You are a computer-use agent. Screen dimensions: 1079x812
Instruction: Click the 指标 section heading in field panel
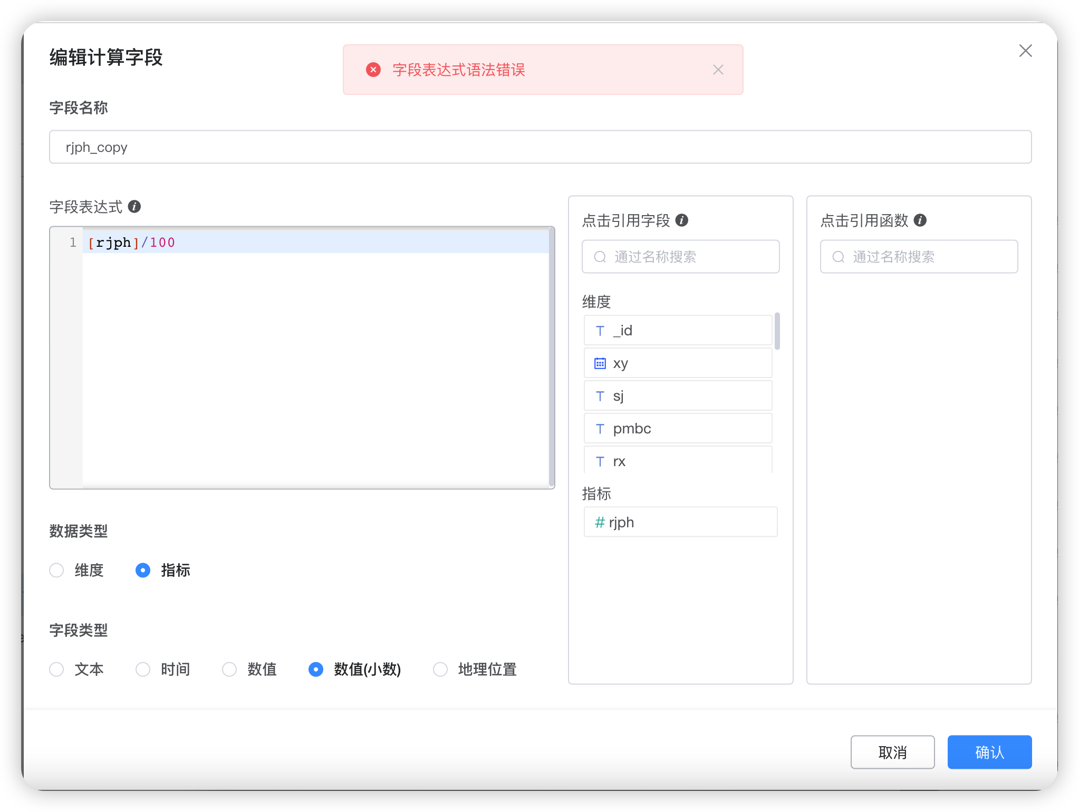[x=596, y=494]
